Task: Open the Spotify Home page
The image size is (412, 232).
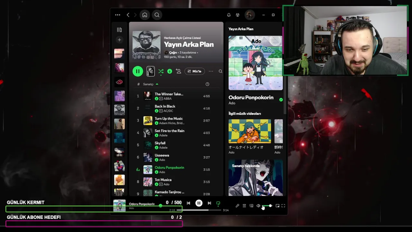Action: (x=145, y=15)
